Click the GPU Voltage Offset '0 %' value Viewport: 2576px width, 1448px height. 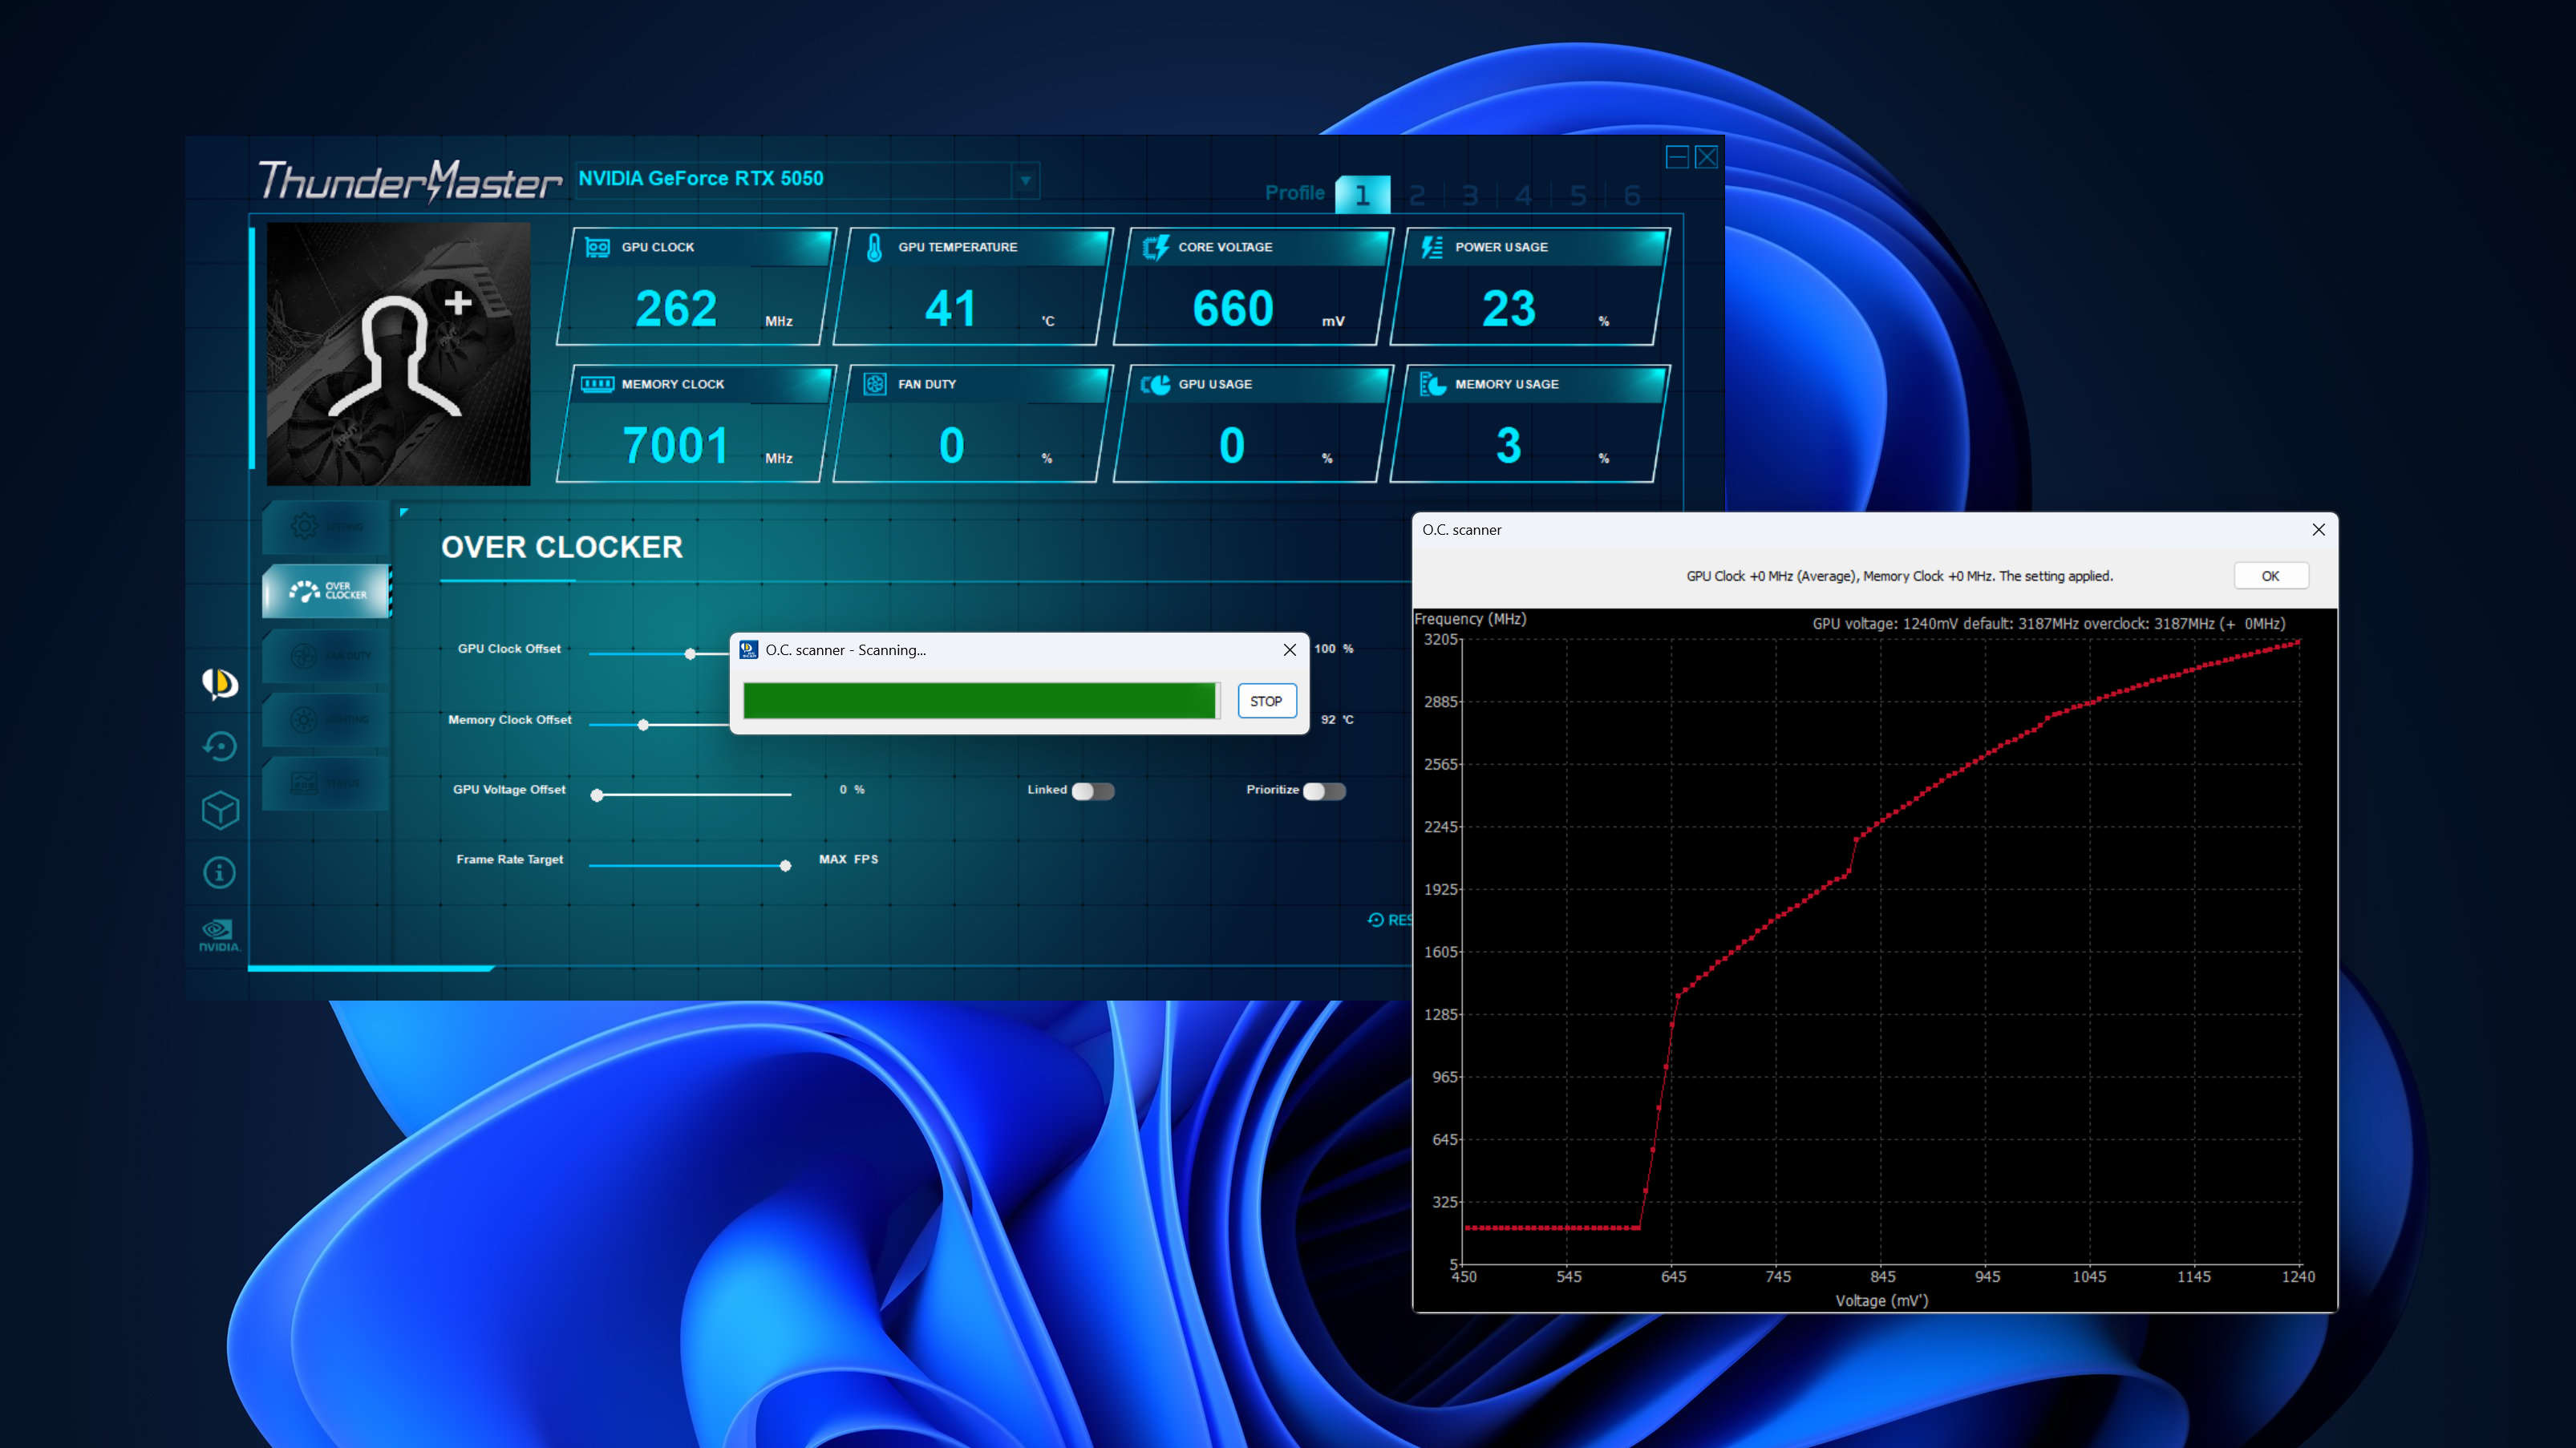pos(852,789)
